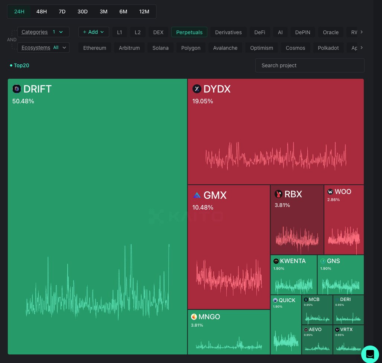The image size is (382, 363).
Task: Deselect the Perpetuals category filter
Action: [x=189, y=32]
